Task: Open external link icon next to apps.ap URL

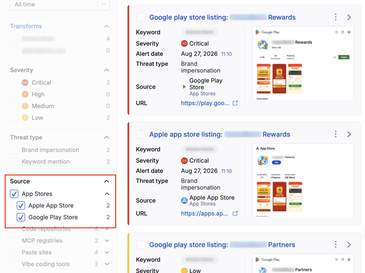Action: click(235, 214)
